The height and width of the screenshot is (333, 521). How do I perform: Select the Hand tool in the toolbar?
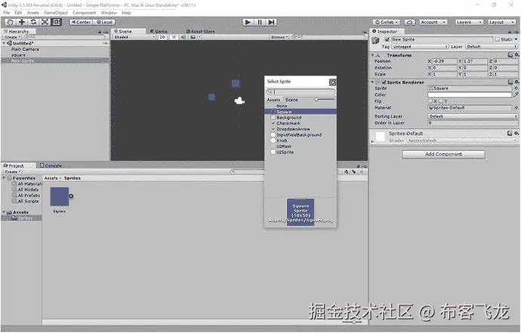(x=10, y=22)
